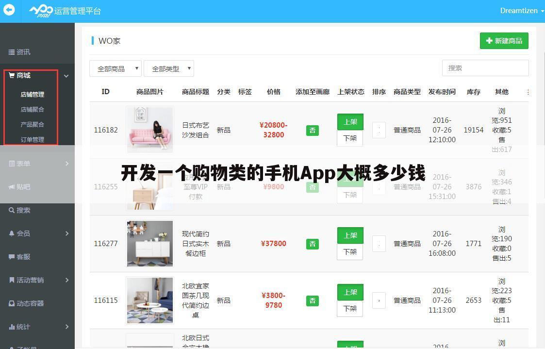Open the white sideboard product thumbnail
Screen dimensions: 545x349
(150, 243)
